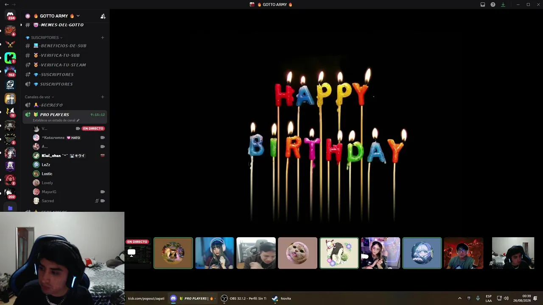Image resolution: width=543 pixels, height=305 pixels.
Task: Open the EN DIRECTO stream tile
Action: (138, 253)
